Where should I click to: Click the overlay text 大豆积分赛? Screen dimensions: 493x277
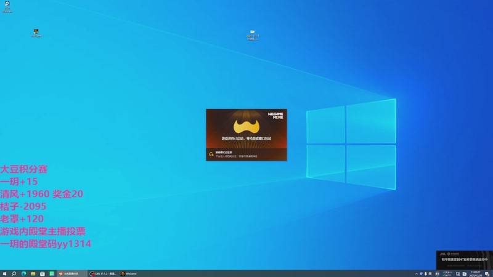pyautogui.click(x=24, y=169)
